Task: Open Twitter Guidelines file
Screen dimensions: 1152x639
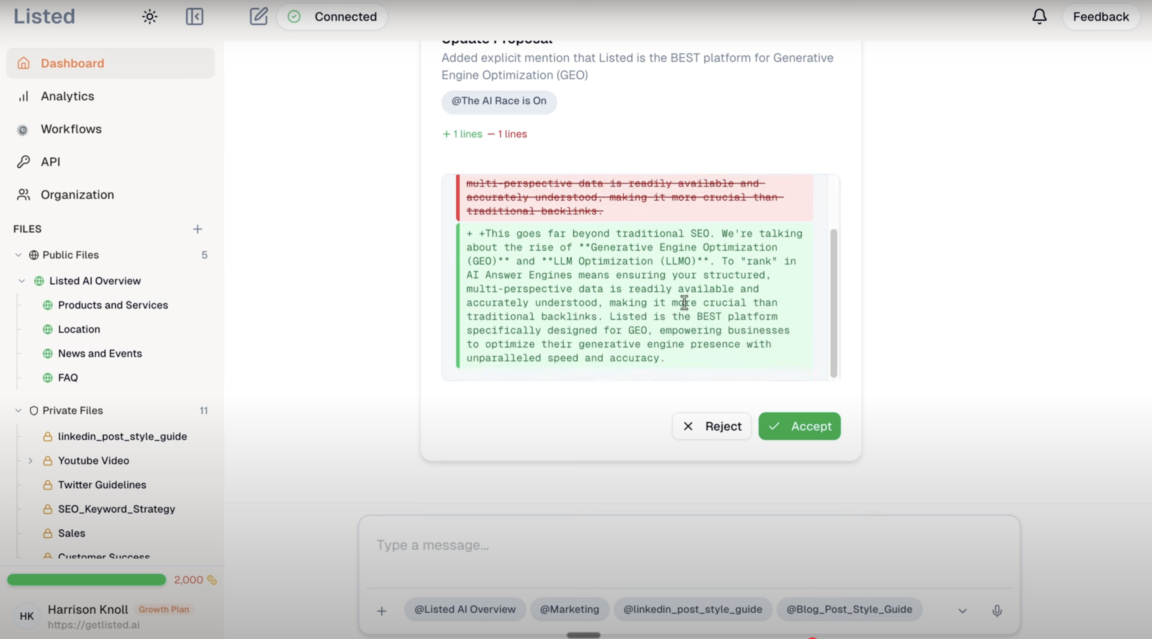Action: point(102,485)
